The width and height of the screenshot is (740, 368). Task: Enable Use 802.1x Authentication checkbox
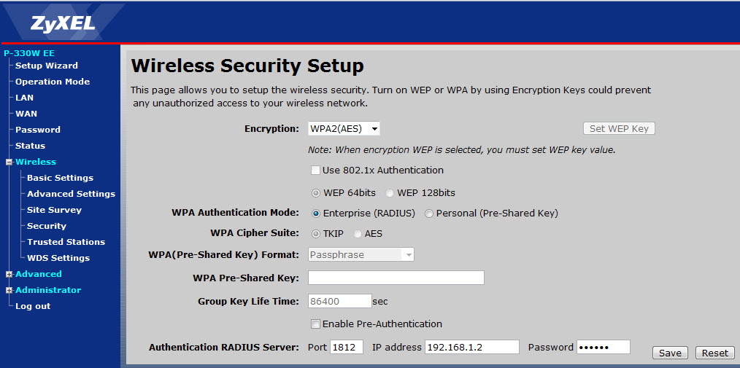315,170
